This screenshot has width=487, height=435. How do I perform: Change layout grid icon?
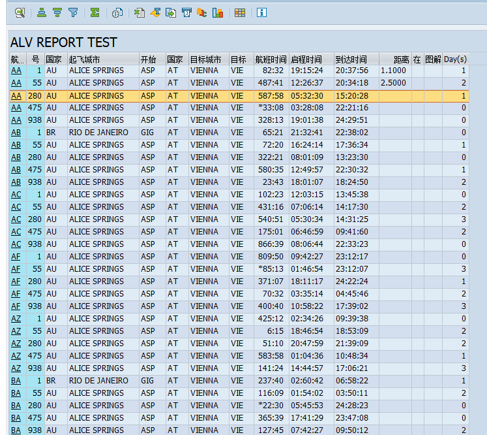coord(240,13)
